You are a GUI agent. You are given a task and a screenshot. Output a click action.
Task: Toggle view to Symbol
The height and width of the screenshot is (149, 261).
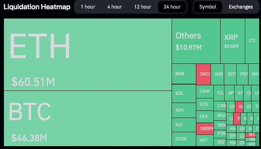tap(208, 7)
